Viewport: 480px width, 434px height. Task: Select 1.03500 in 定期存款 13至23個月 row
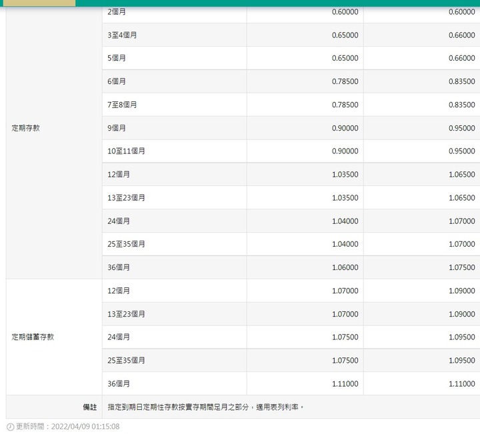click(345, 198)
